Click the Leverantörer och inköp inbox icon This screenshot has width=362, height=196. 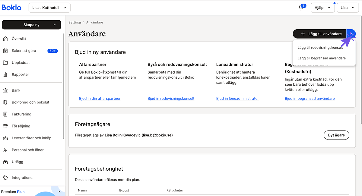tap(5, 138)
